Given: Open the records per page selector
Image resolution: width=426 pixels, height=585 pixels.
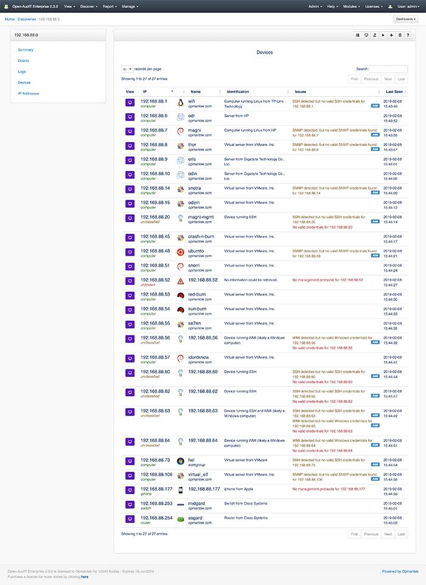Looking at the screenshot, I should tap(127, 69).
